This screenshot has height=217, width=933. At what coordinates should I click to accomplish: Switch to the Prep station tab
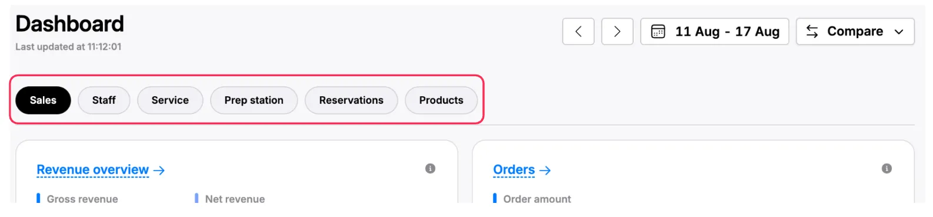pyautogui.click(x=254, y=100)
